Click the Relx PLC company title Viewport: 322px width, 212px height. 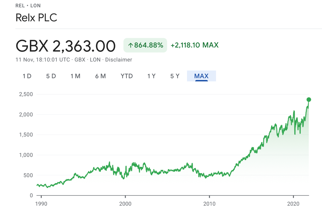click(x=36, y=18)
